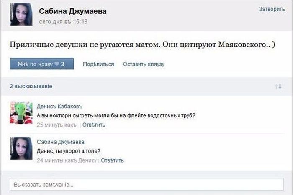293x195 pixels.
Task: Reply to Сабина's comment via "Отвѣтить"
Action: [112, 160]
